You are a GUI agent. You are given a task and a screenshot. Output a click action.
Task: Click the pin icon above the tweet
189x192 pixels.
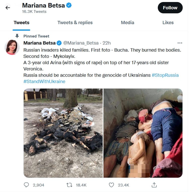pos(17,36)
